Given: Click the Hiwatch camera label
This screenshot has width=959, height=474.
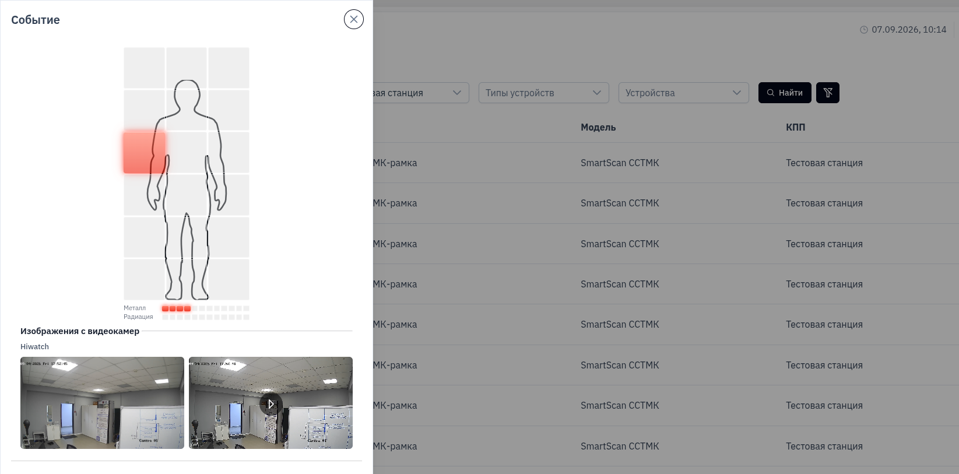Looking at the screenshot, I should (35, 346).
